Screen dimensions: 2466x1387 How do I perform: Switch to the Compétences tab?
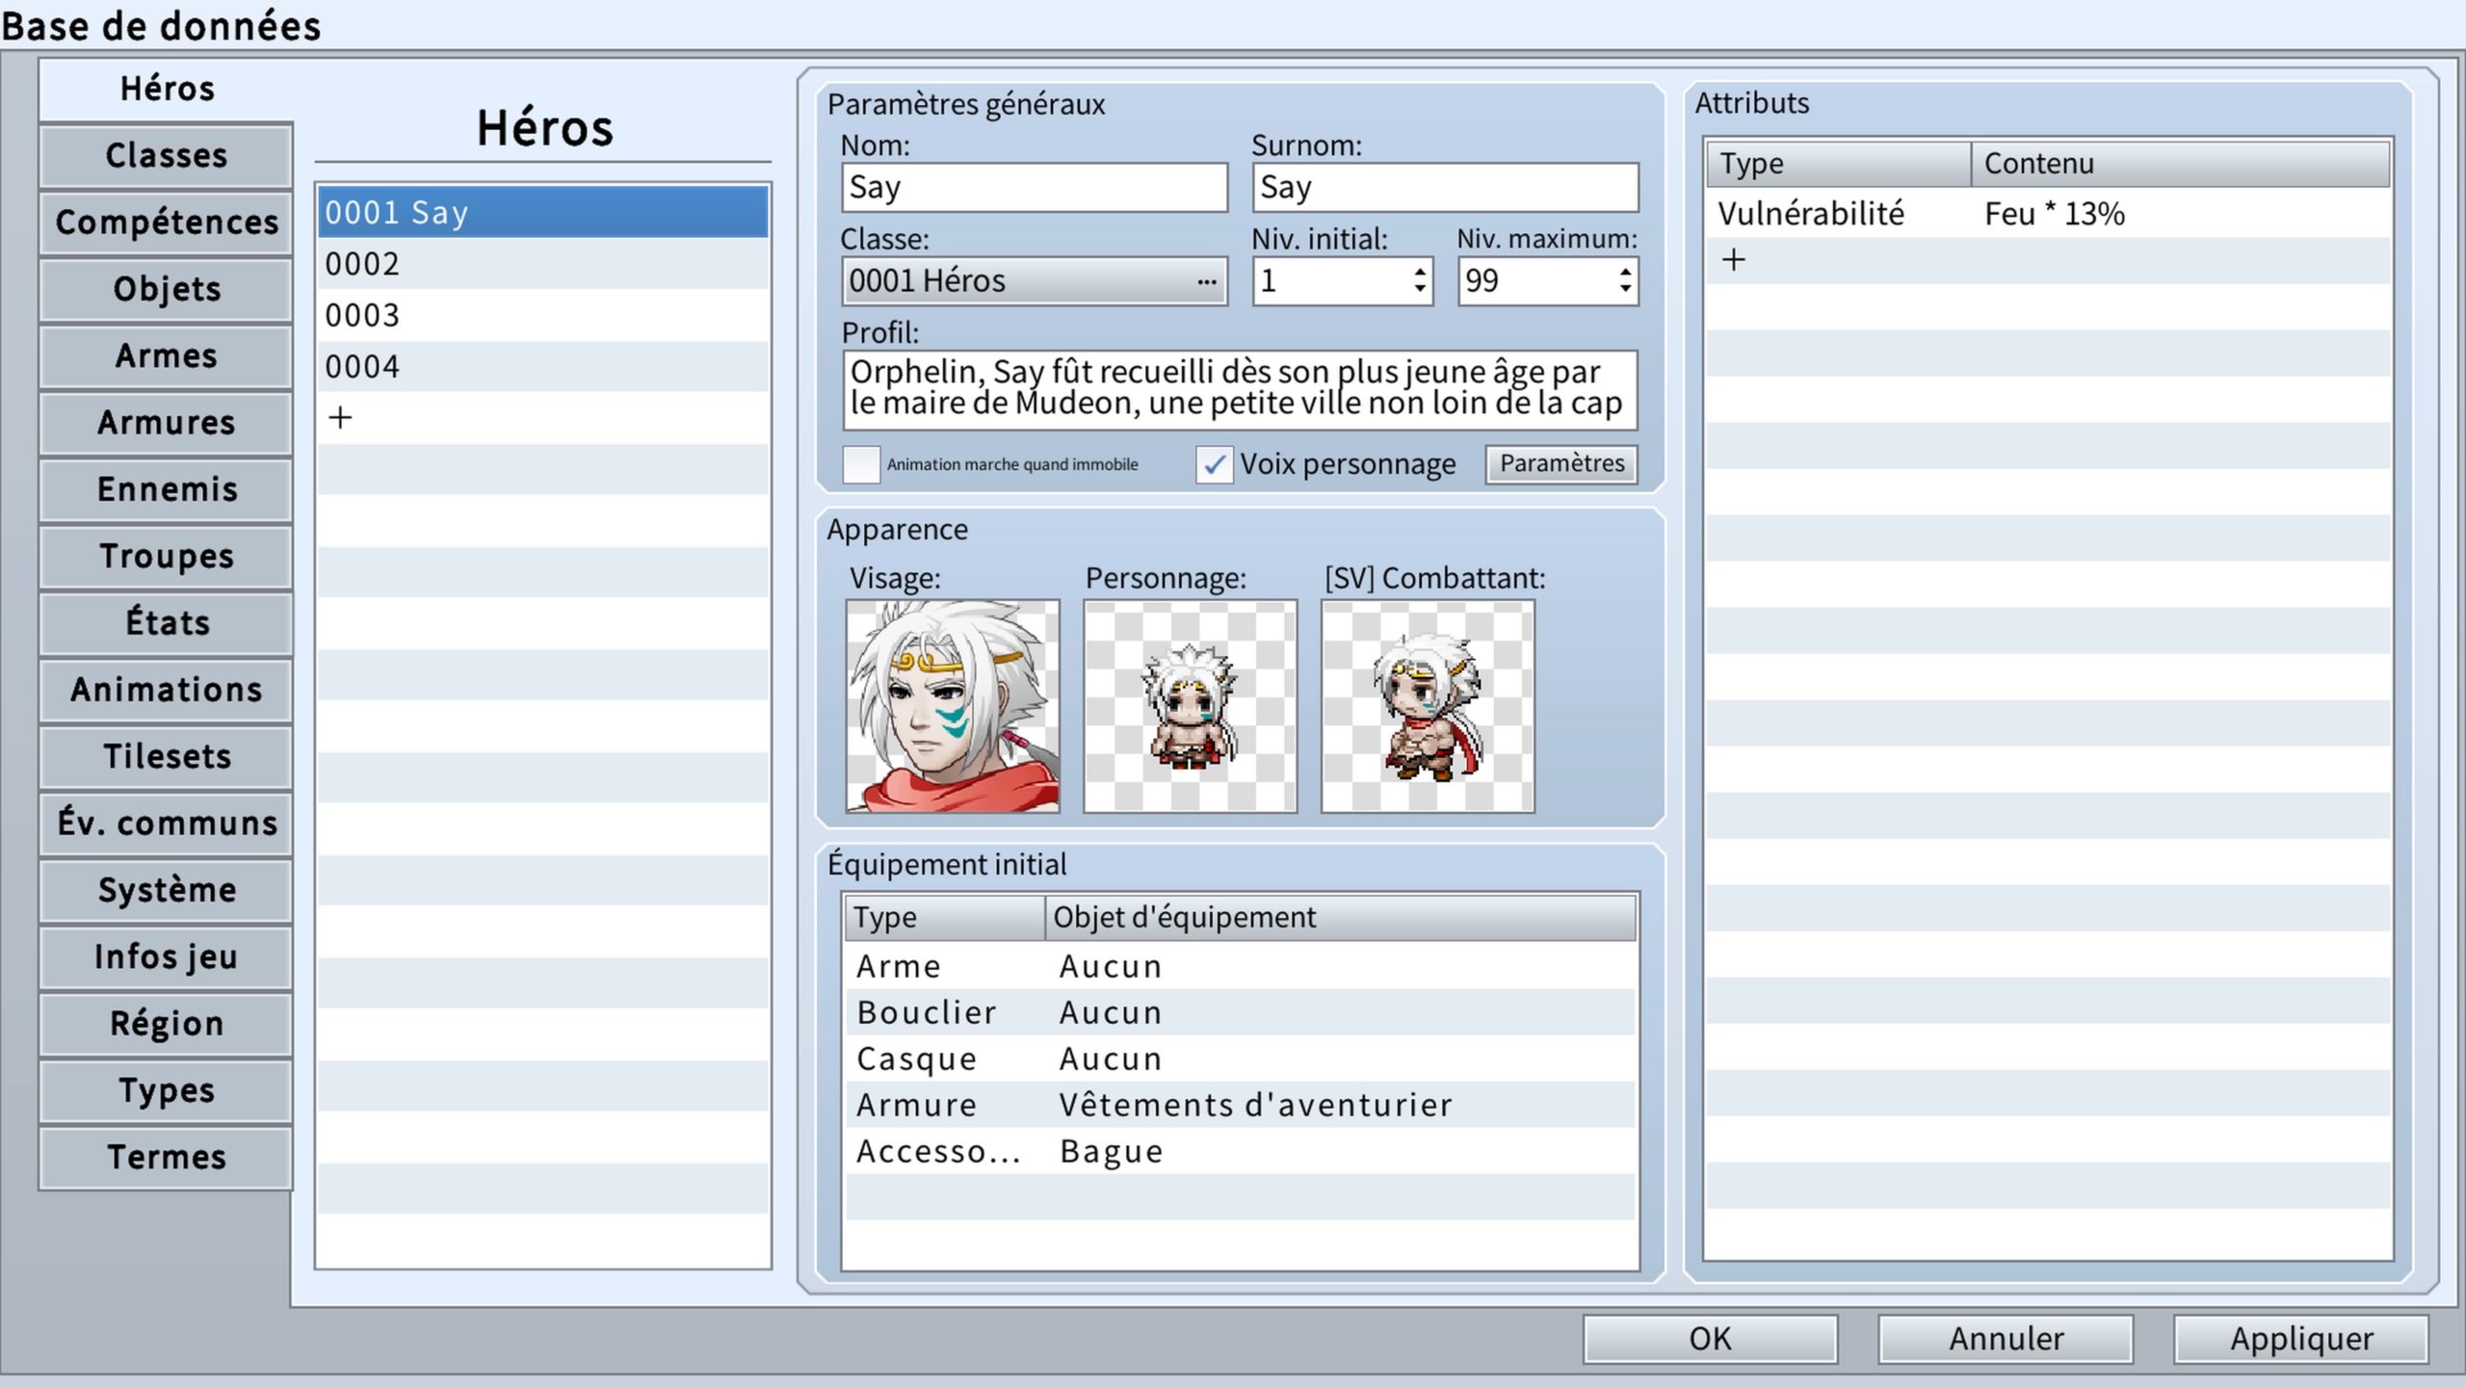[x=166, y=222]
